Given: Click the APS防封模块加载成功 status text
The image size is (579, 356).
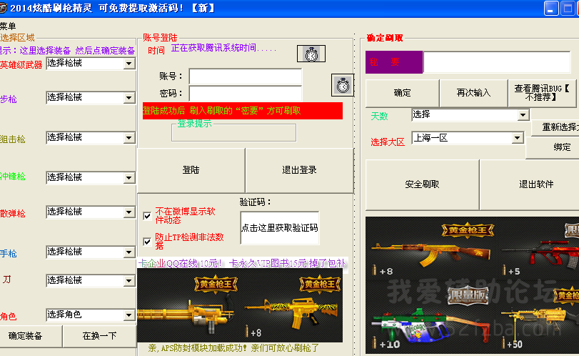Looking at the screenshot, I should [233, 348].
